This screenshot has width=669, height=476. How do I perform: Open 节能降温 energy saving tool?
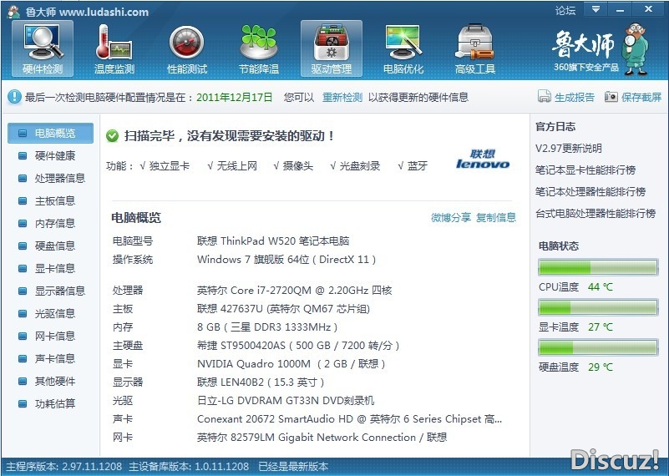(259, 48)
